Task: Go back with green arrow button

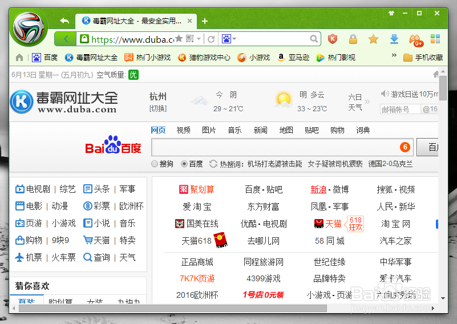Action: coord(66,39)
